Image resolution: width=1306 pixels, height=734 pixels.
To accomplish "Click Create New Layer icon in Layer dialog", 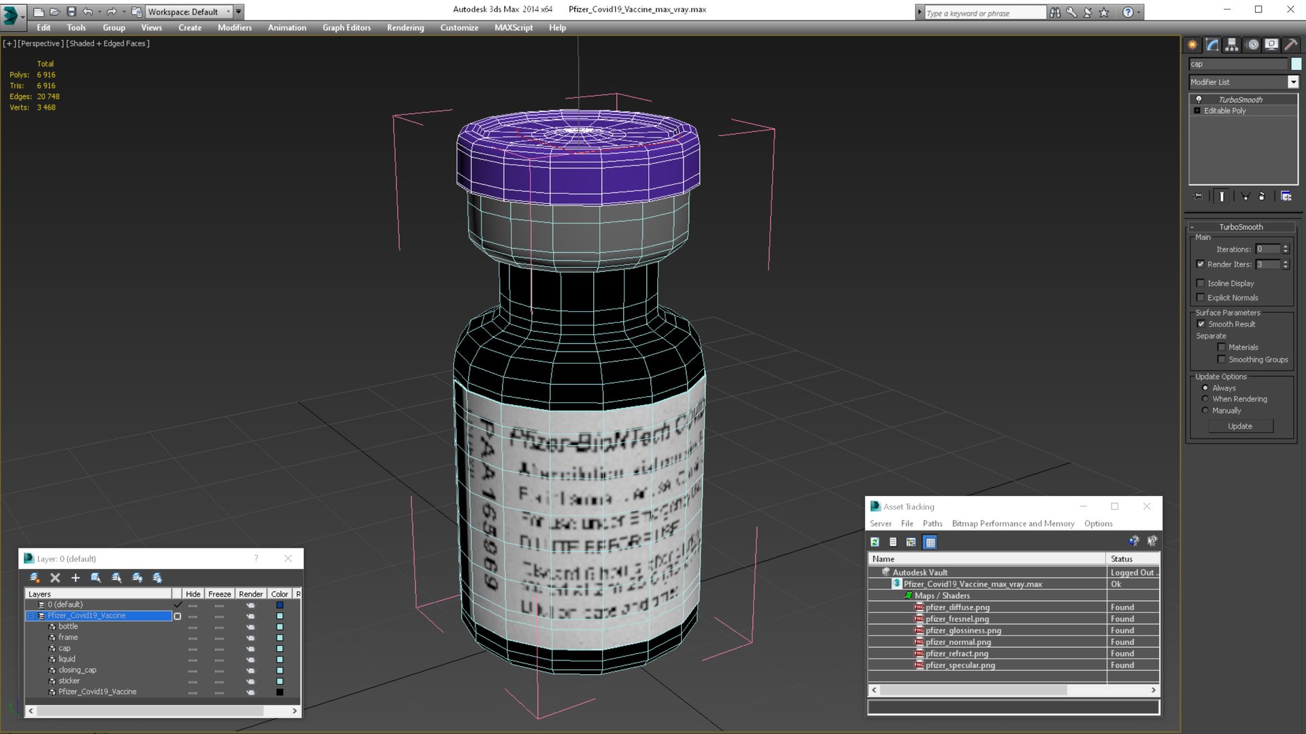I will [x=35, y=578].
